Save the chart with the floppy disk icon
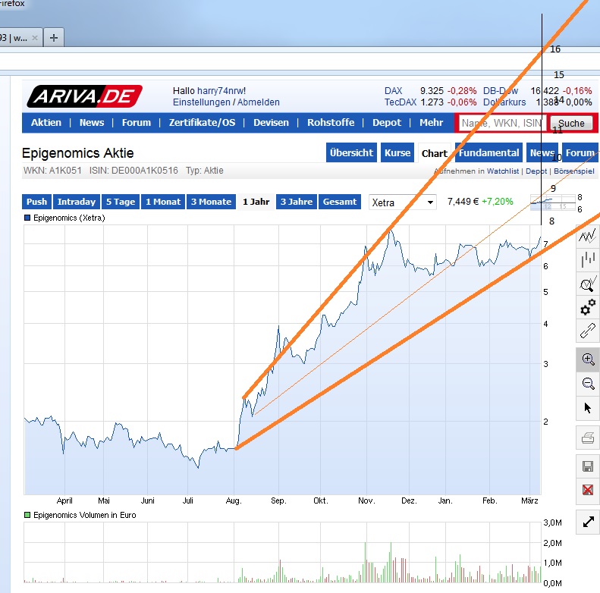 [x=588, y=466]
